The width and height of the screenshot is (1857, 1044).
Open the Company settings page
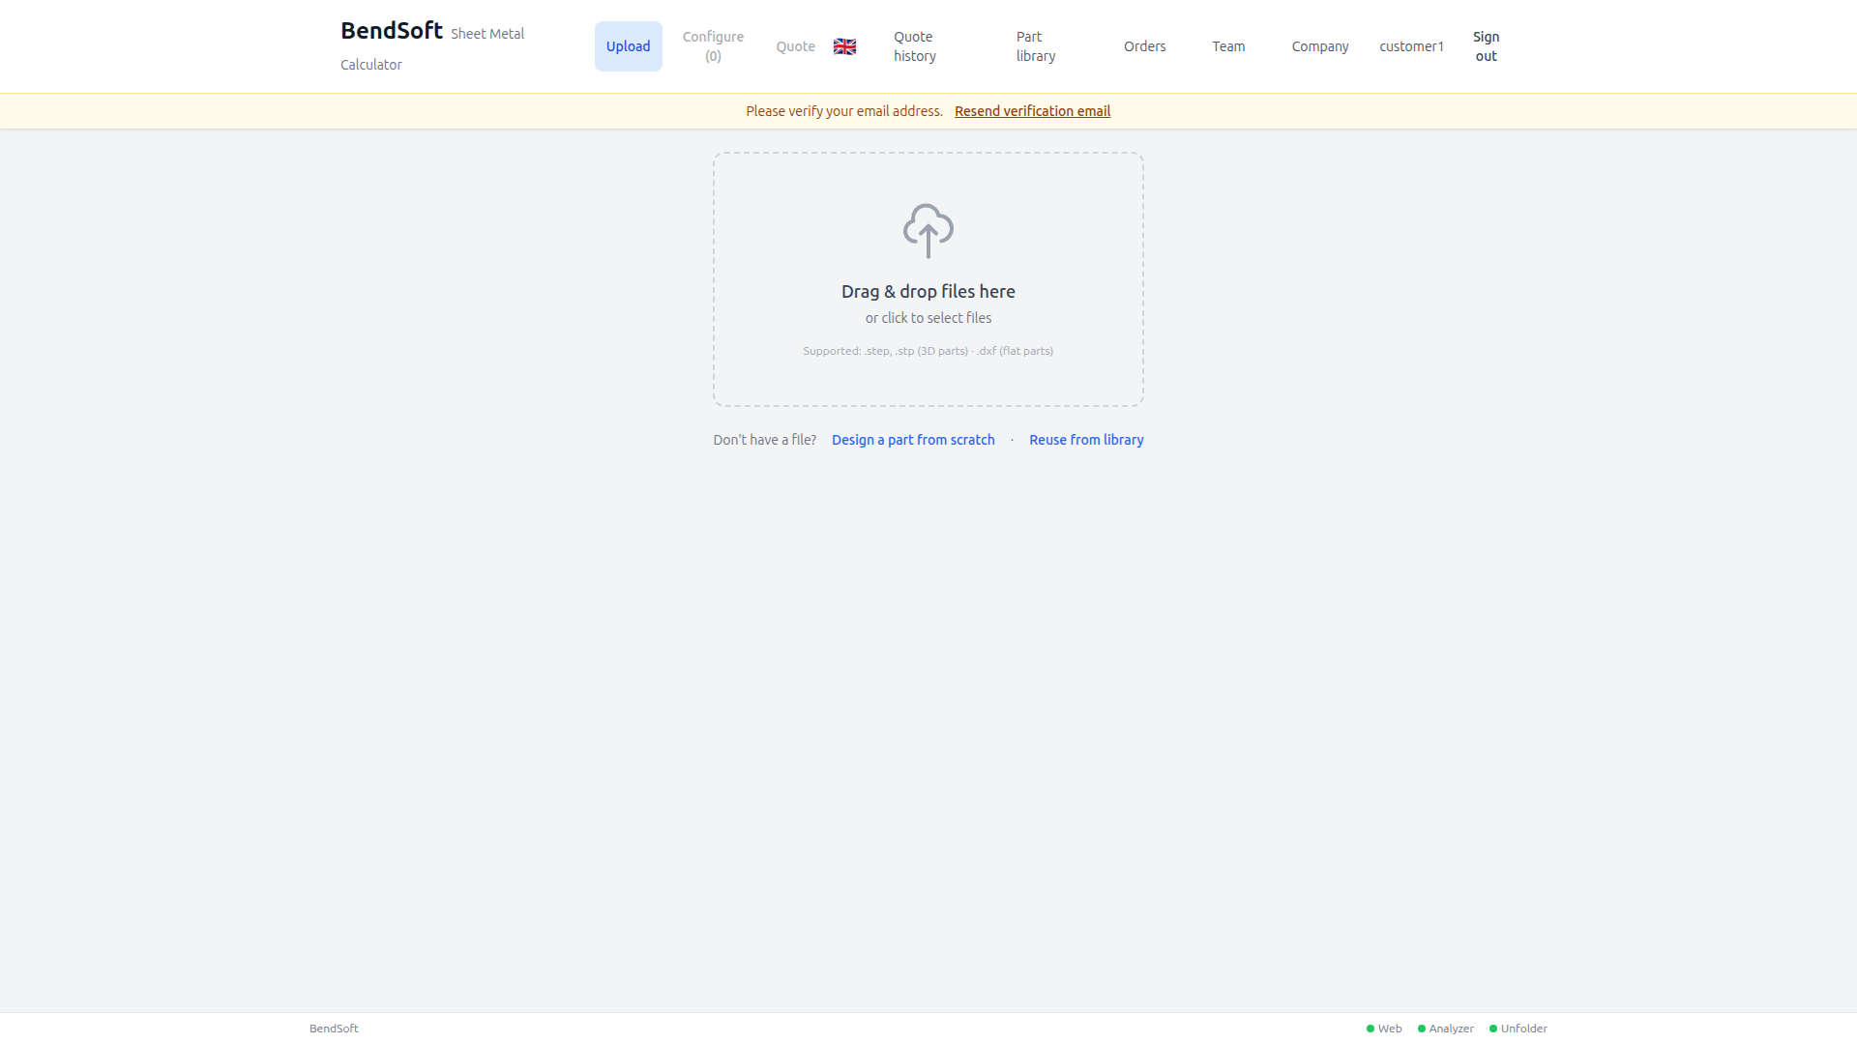1320,46
